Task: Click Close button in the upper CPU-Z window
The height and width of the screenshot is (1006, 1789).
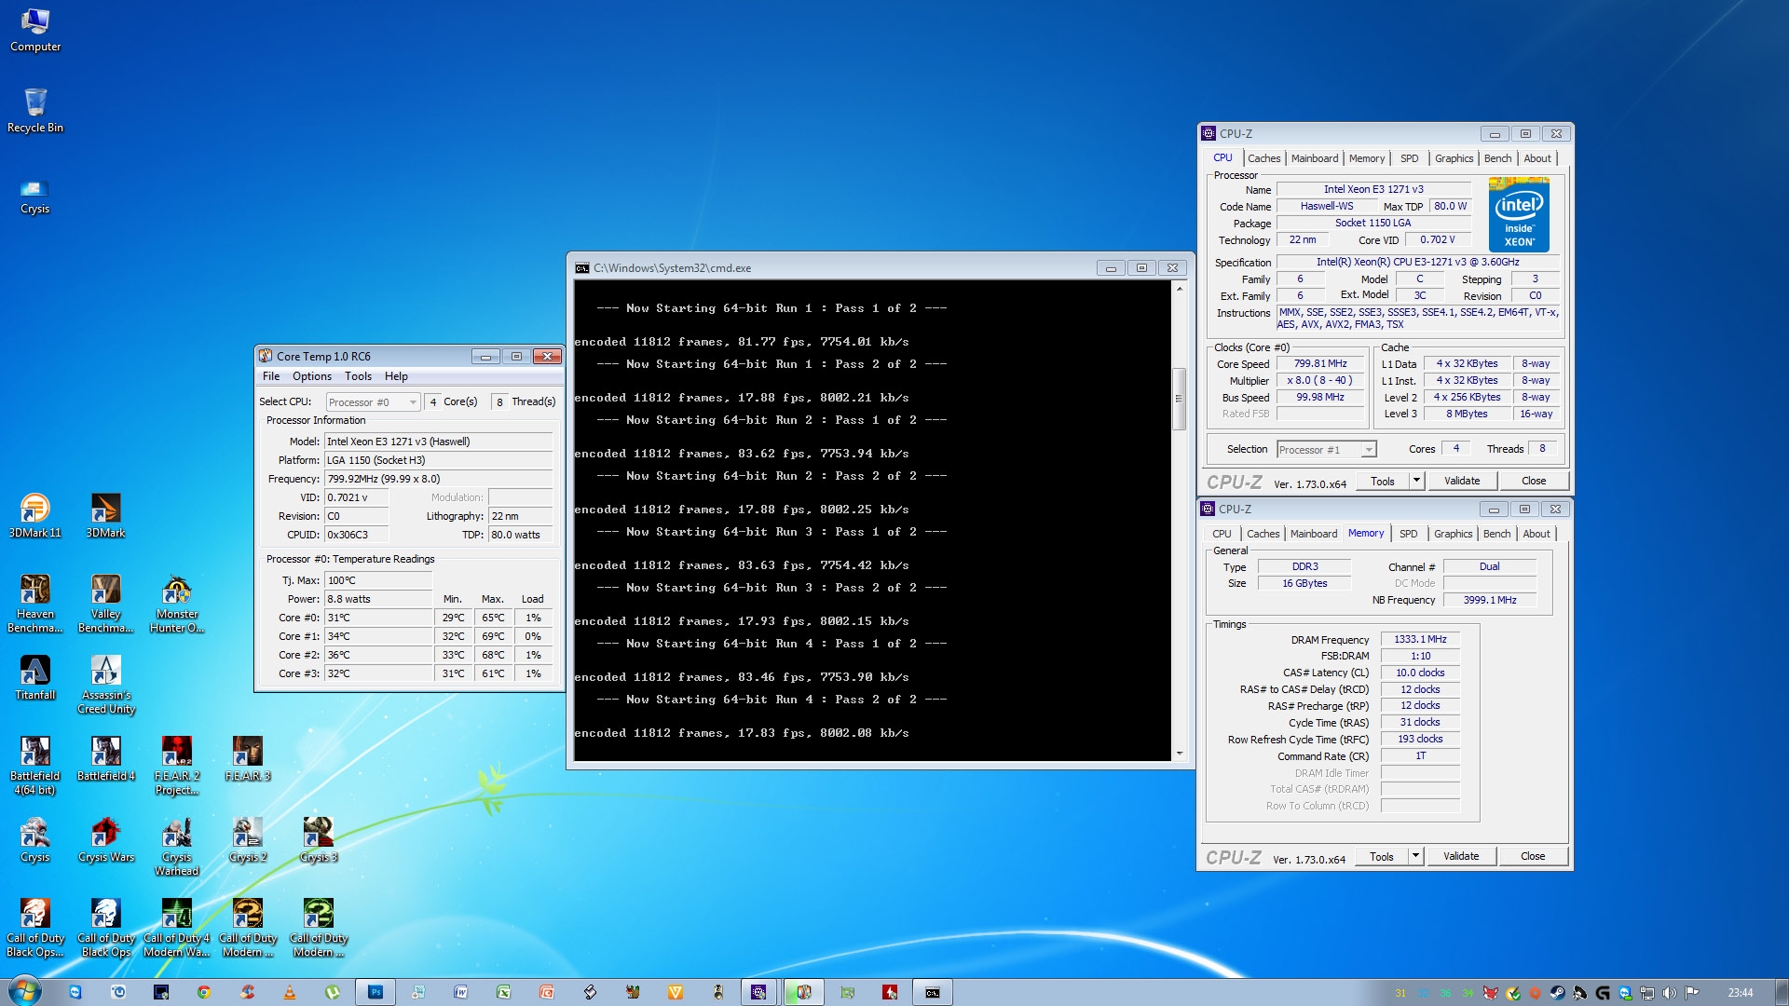Action: tap(1534, 481)
